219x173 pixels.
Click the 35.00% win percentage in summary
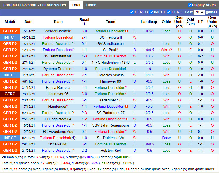(56, 157)
